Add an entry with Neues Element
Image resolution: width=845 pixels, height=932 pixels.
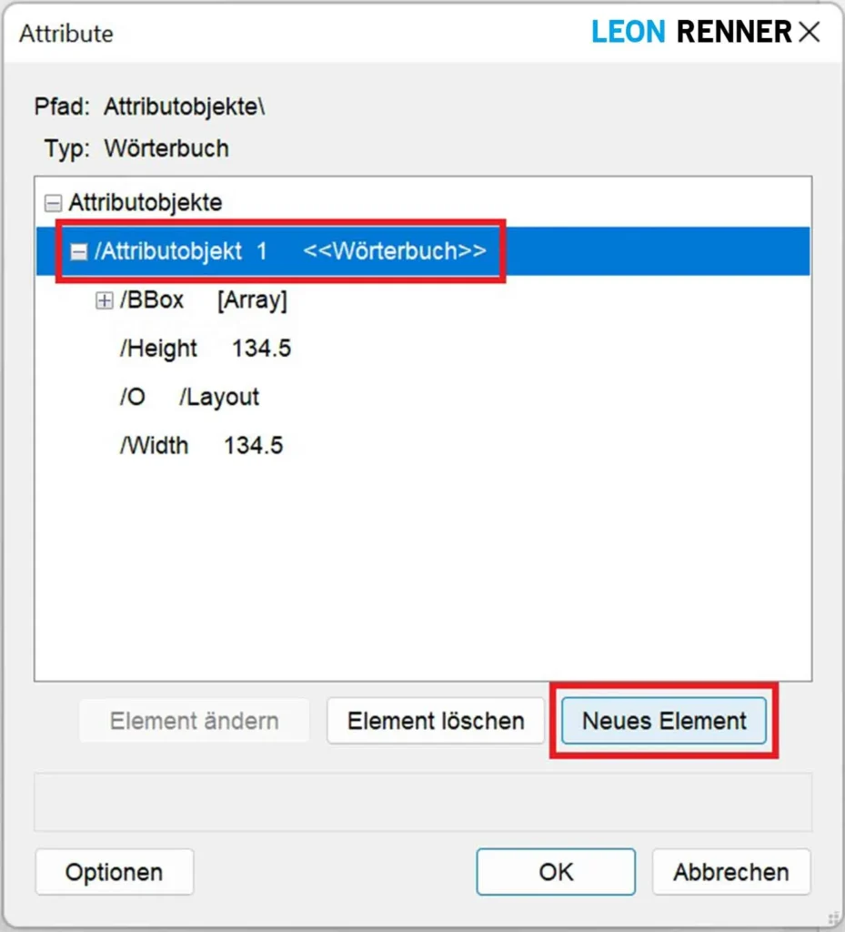pyautogui.click(x=664, y=722)
